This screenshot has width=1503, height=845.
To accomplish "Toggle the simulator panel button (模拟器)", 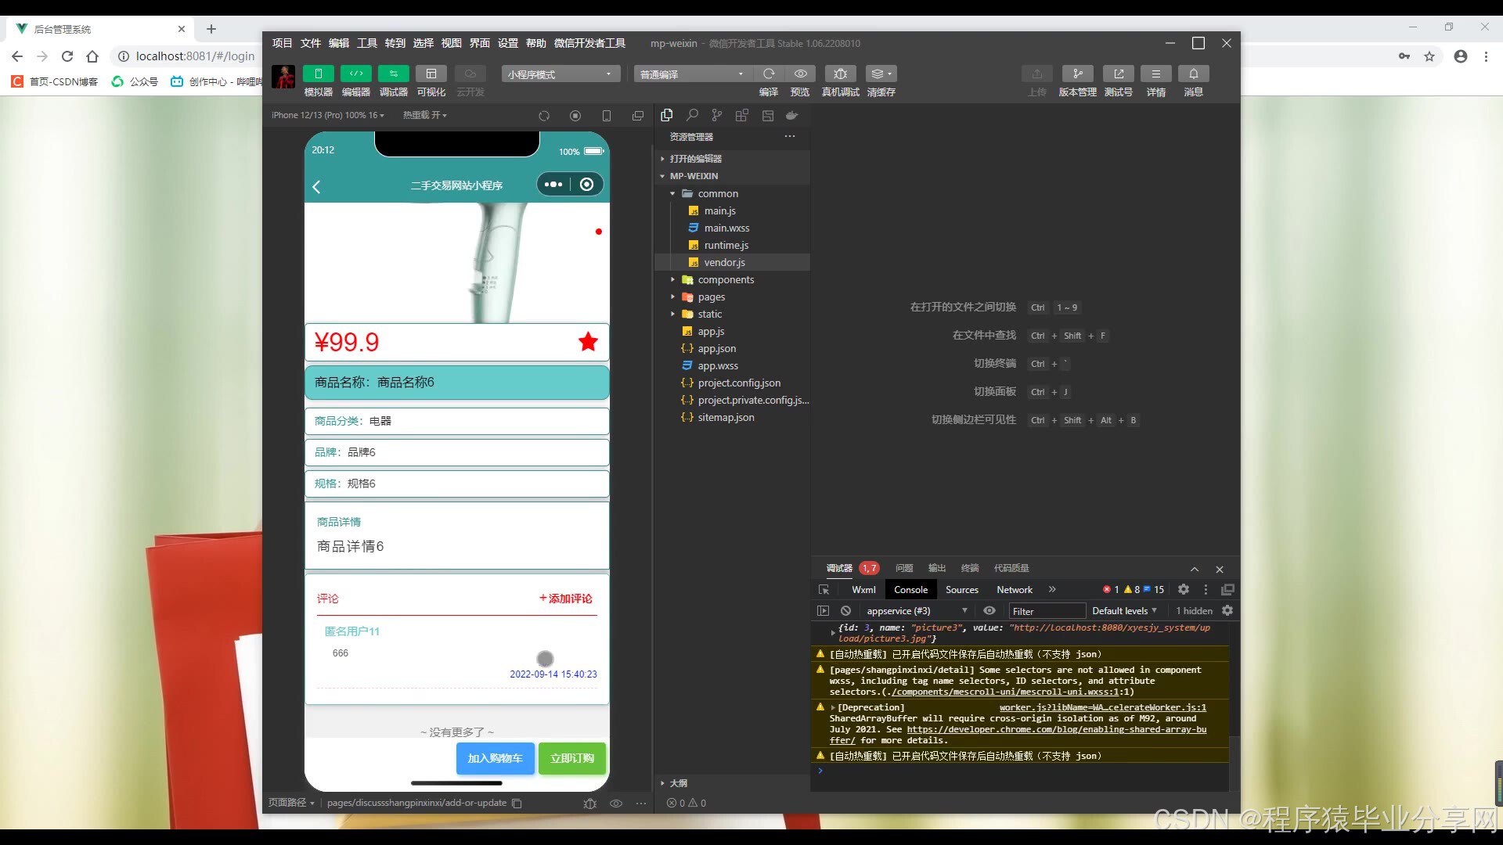I will (x=318, y=74).
